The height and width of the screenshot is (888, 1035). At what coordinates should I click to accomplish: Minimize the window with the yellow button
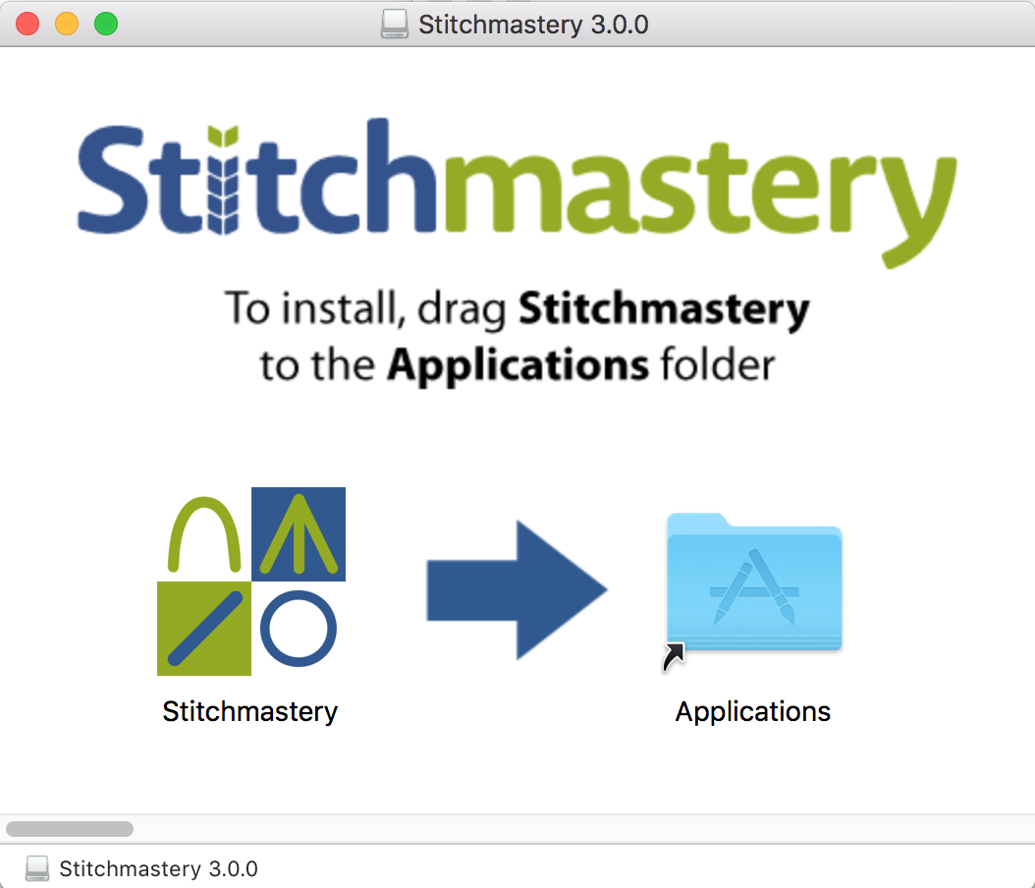67,24
